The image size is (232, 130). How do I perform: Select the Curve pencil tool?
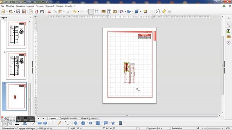point(59,123)
